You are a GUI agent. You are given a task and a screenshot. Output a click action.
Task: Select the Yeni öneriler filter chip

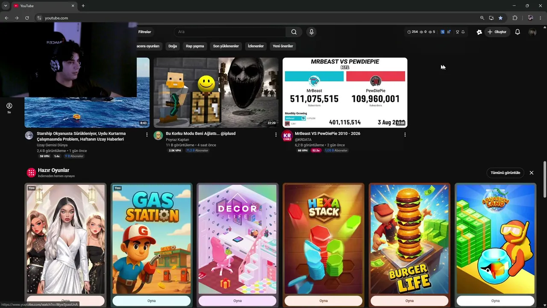coord(283,46)
